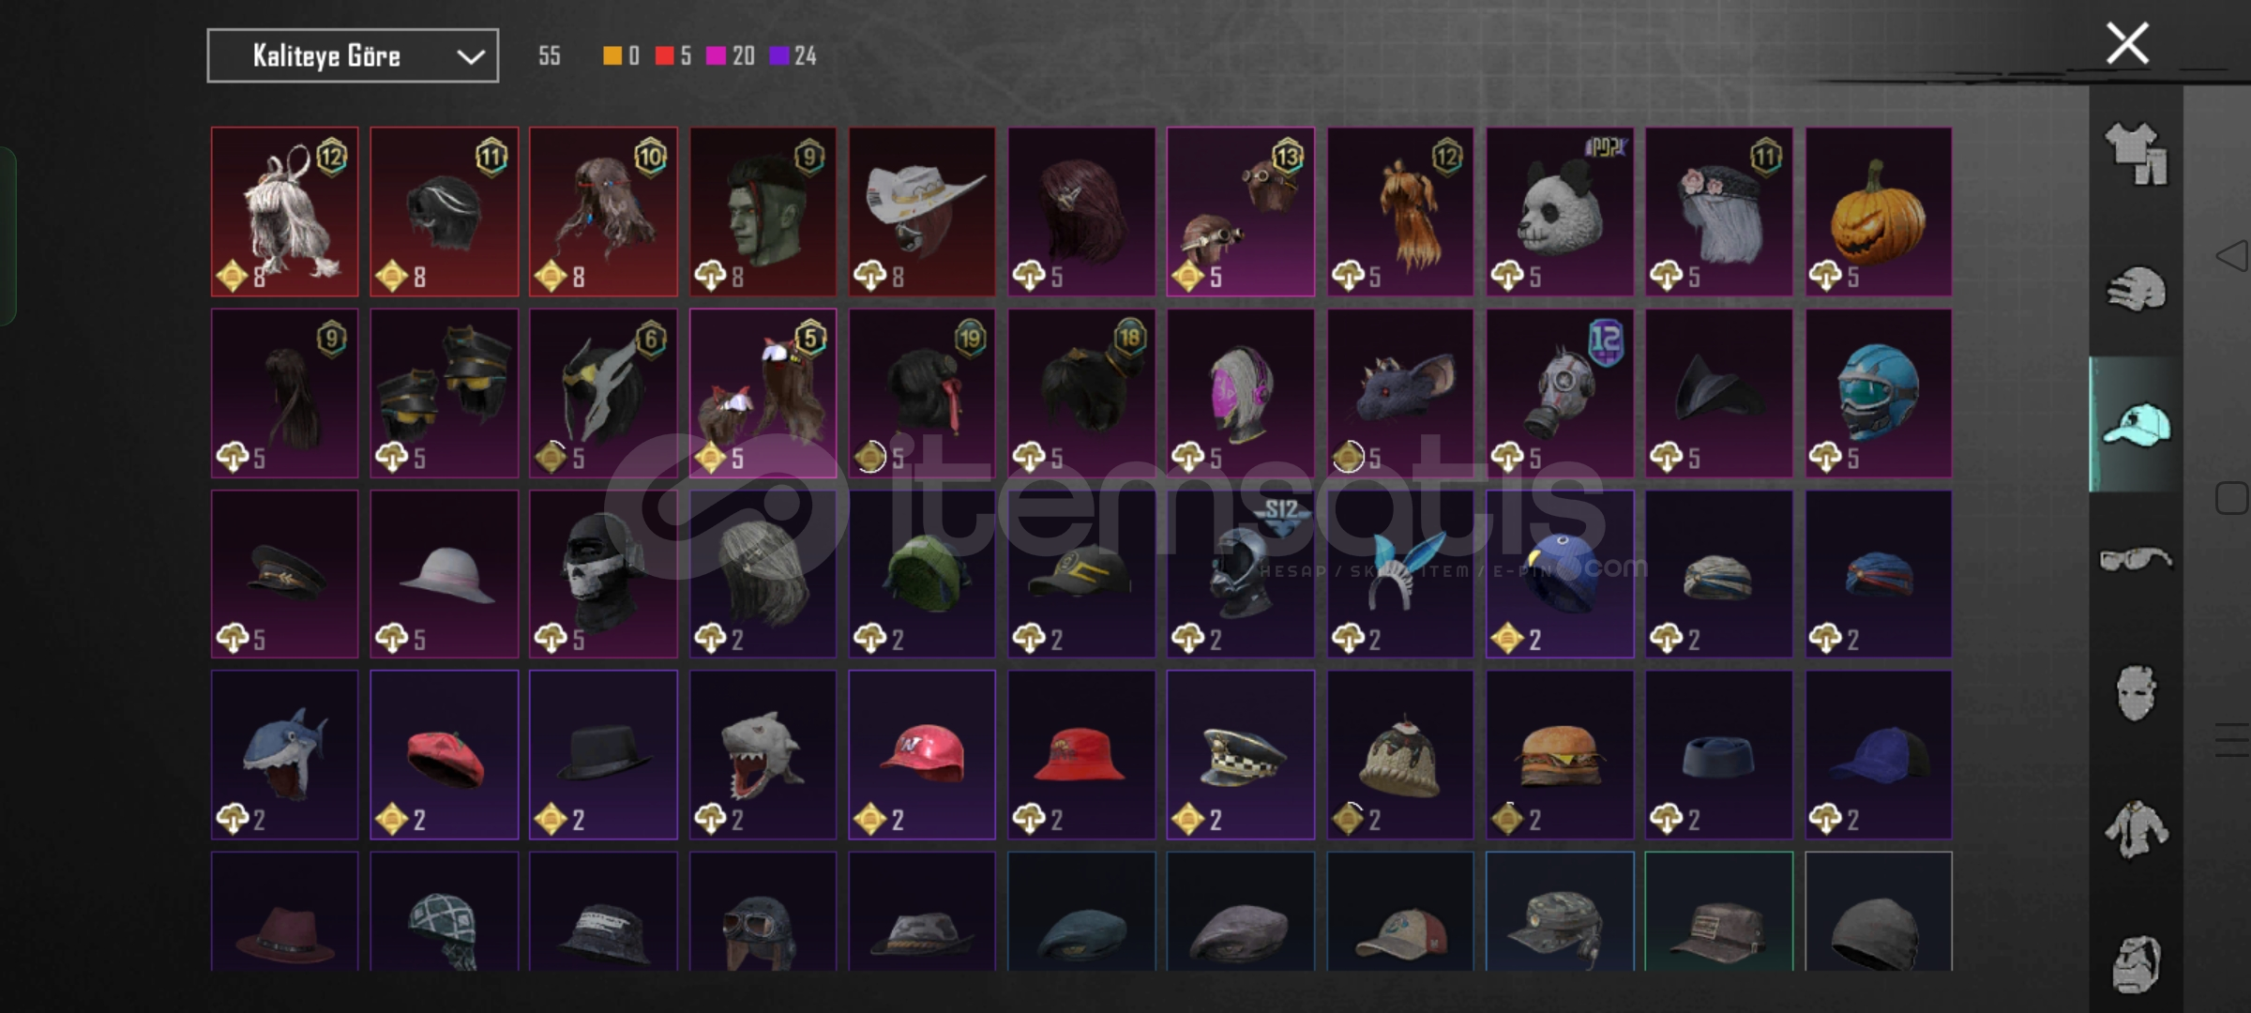The width and height of the screenshot is (2251, 1013).
Task: Open the sunglasses category icon
Action: pyautogui.click(x=2135, y=560)
